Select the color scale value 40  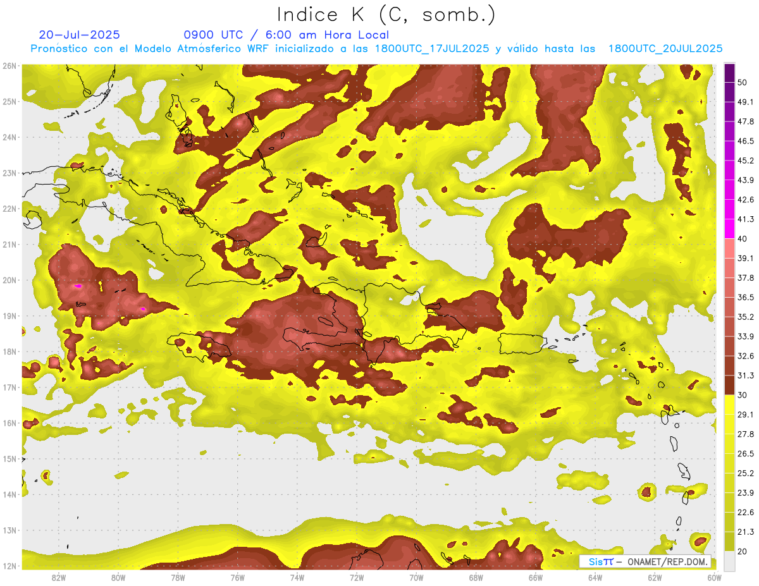pyautogui.click(x=743, y=238)
